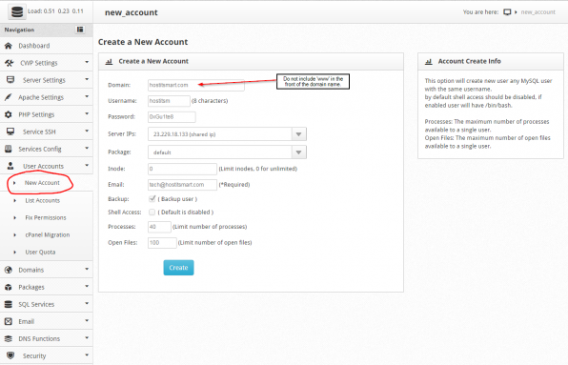Toggle the Backup user checkbox
Screen dimensions: 568x365
coord(152,199)
